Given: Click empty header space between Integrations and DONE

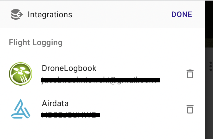Looking at the screenshot, I should pos(122,14).
